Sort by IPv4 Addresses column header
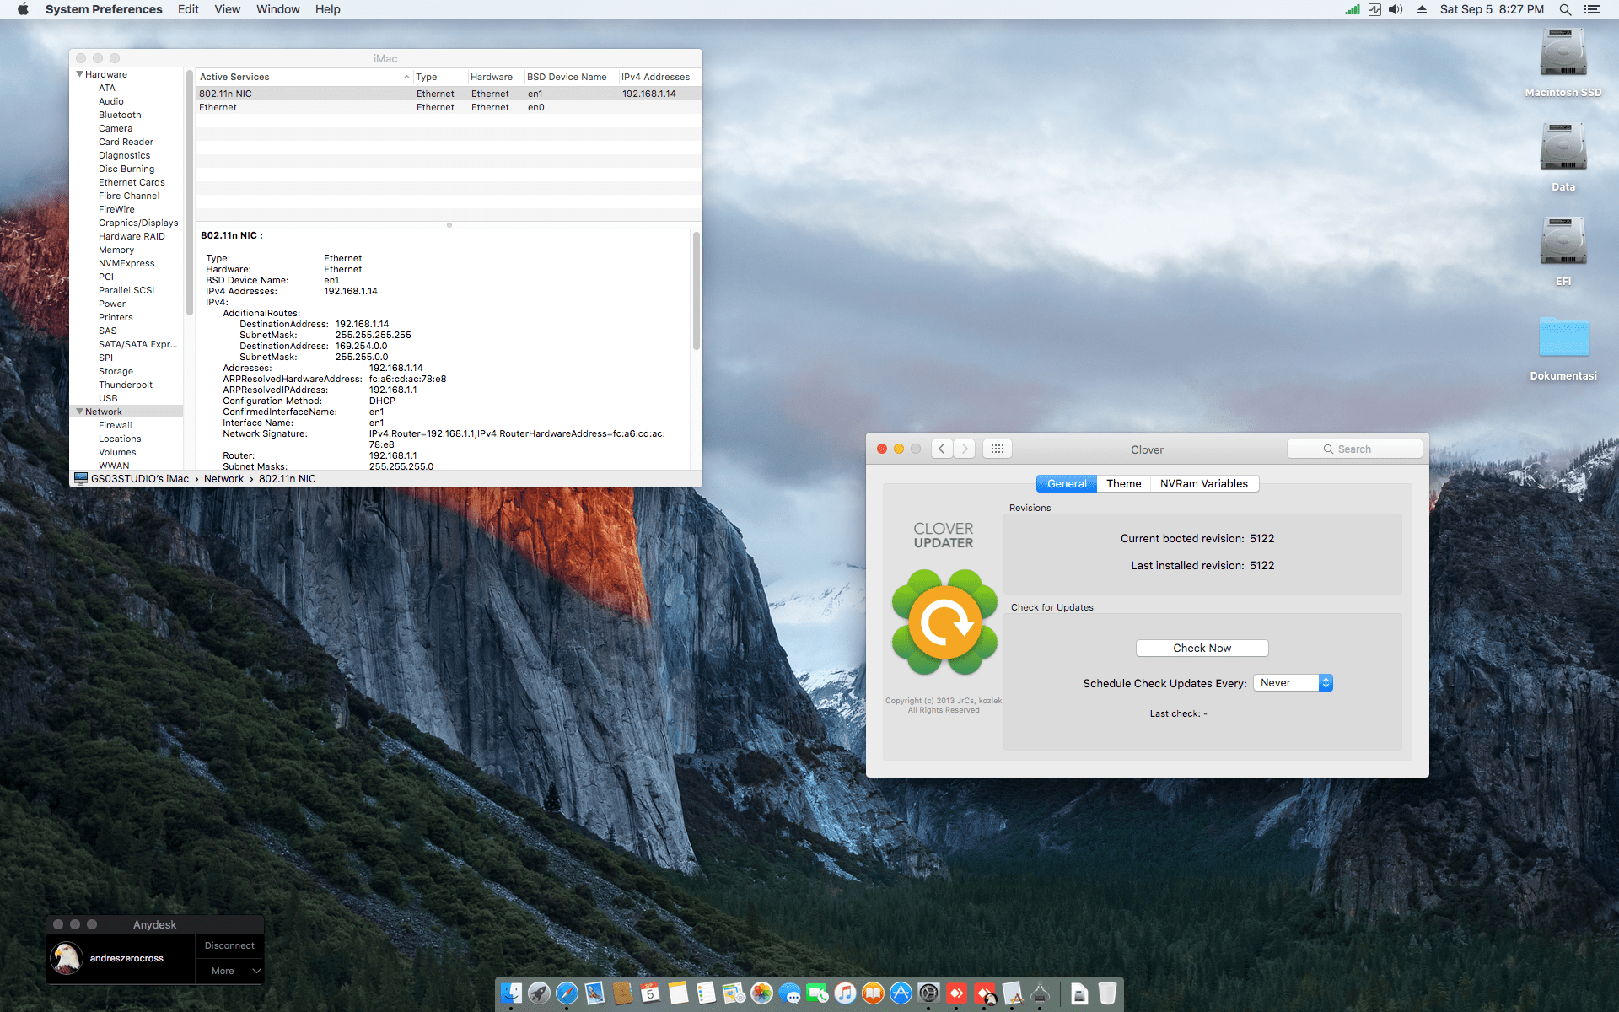Image resolution: width=1619 pixels, height=1012 pixels. [x=656, y=77]
